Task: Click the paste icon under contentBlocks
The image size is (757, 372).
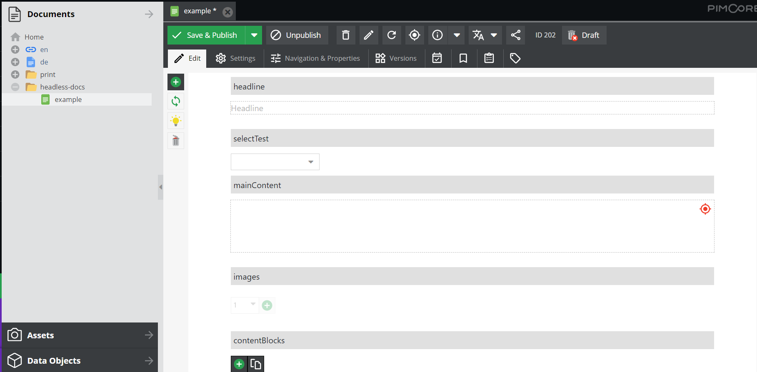Action: [256, 364]
